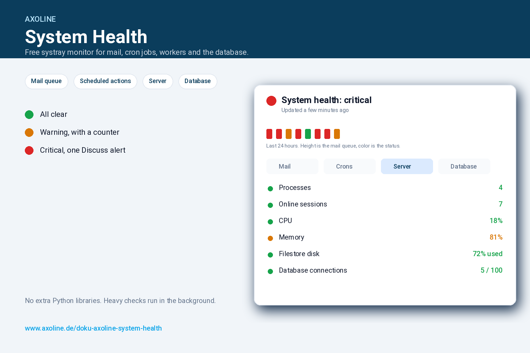The height and width of the screenshot is (353, 530).
Task: Click the CPU value 18%
Action: (496, 221)
